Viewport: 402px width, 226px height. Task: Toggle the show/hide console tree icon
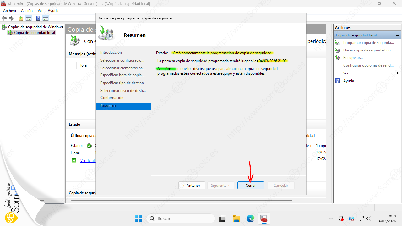coord(29,18)
